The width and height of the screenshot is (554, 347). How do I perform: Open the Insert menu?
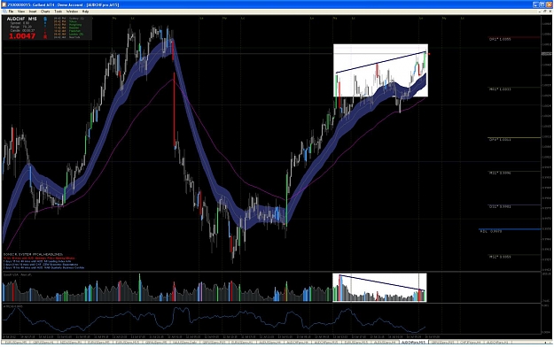(x=33, y=12)
